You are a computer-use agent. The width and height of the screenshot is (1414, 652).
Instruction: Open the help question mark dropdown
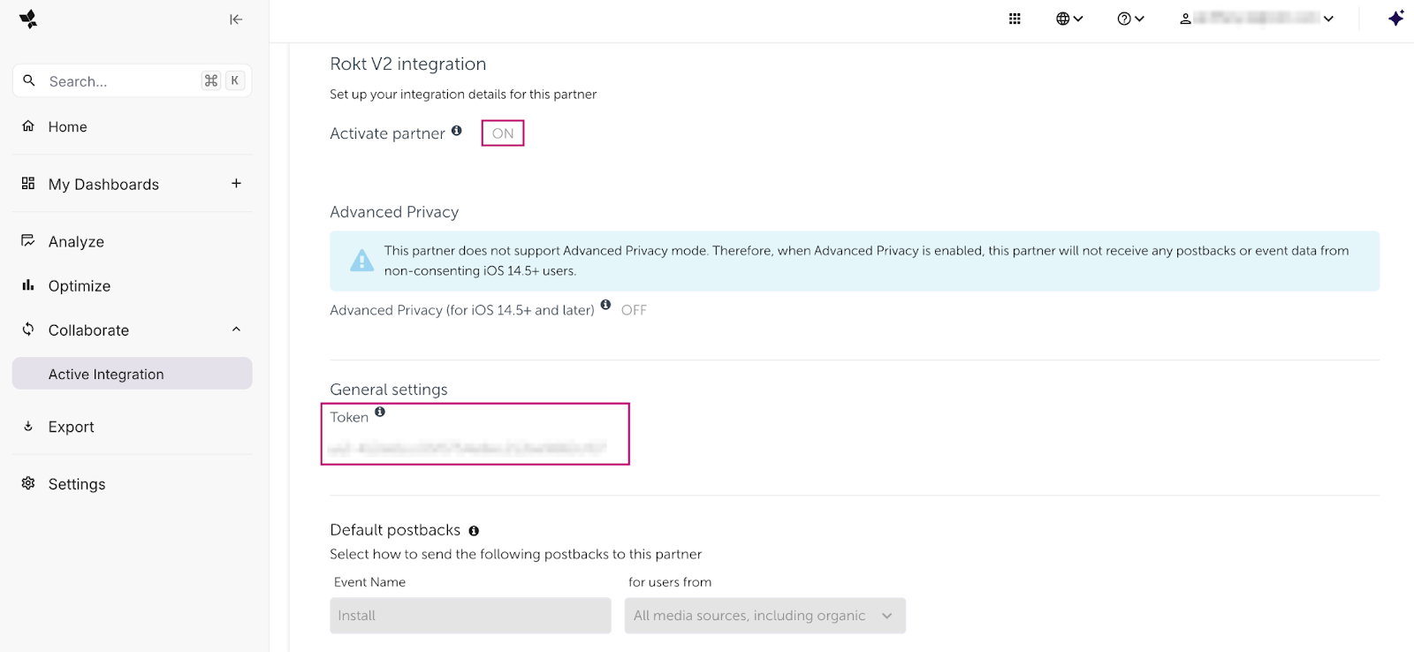[x=1130, y=19]
